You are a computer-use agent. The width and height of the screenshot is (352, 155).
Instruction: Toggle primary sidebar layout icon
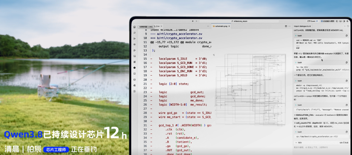coord(337,21)
